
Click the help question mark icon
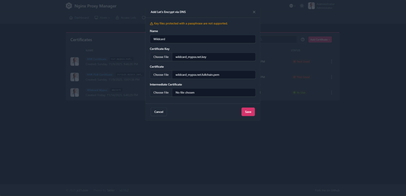303,40
